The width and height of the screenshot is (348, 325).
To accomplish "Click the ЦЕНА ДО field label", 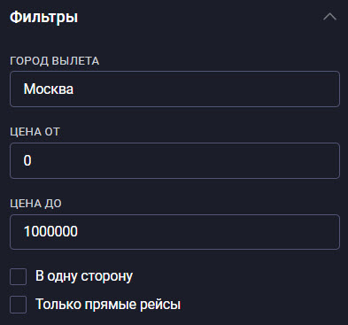I will (x=35, y=204).
